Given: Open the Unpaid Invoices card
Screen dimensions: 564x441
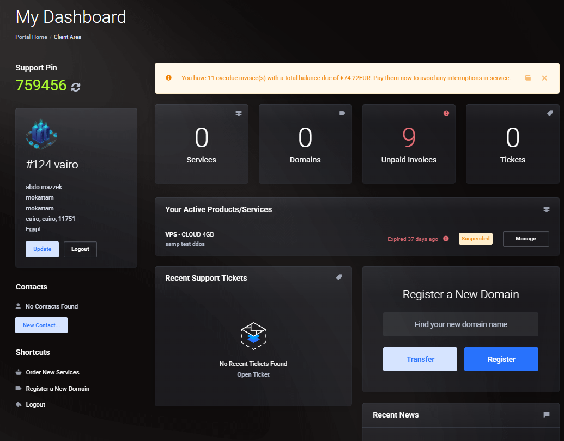Looking at the screenshot, I should click(409, 144).
